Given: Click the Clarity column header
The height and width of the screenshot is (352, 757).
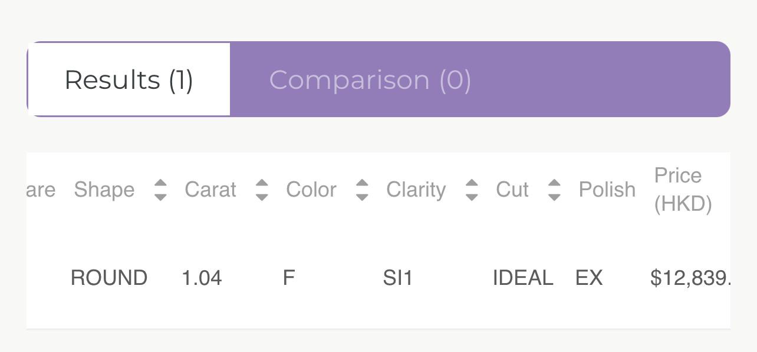Looking at the screenshot, I should pos(416,190).
